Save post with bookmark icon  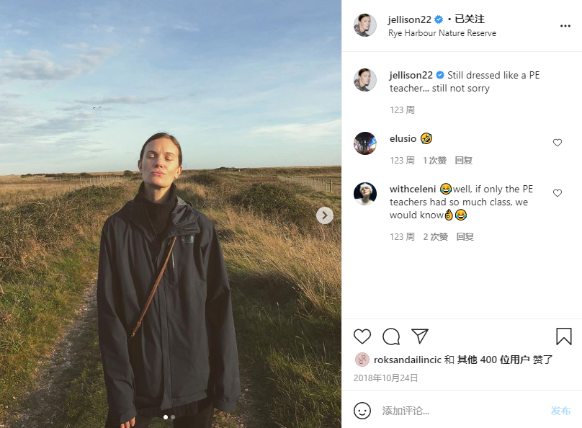563,336
